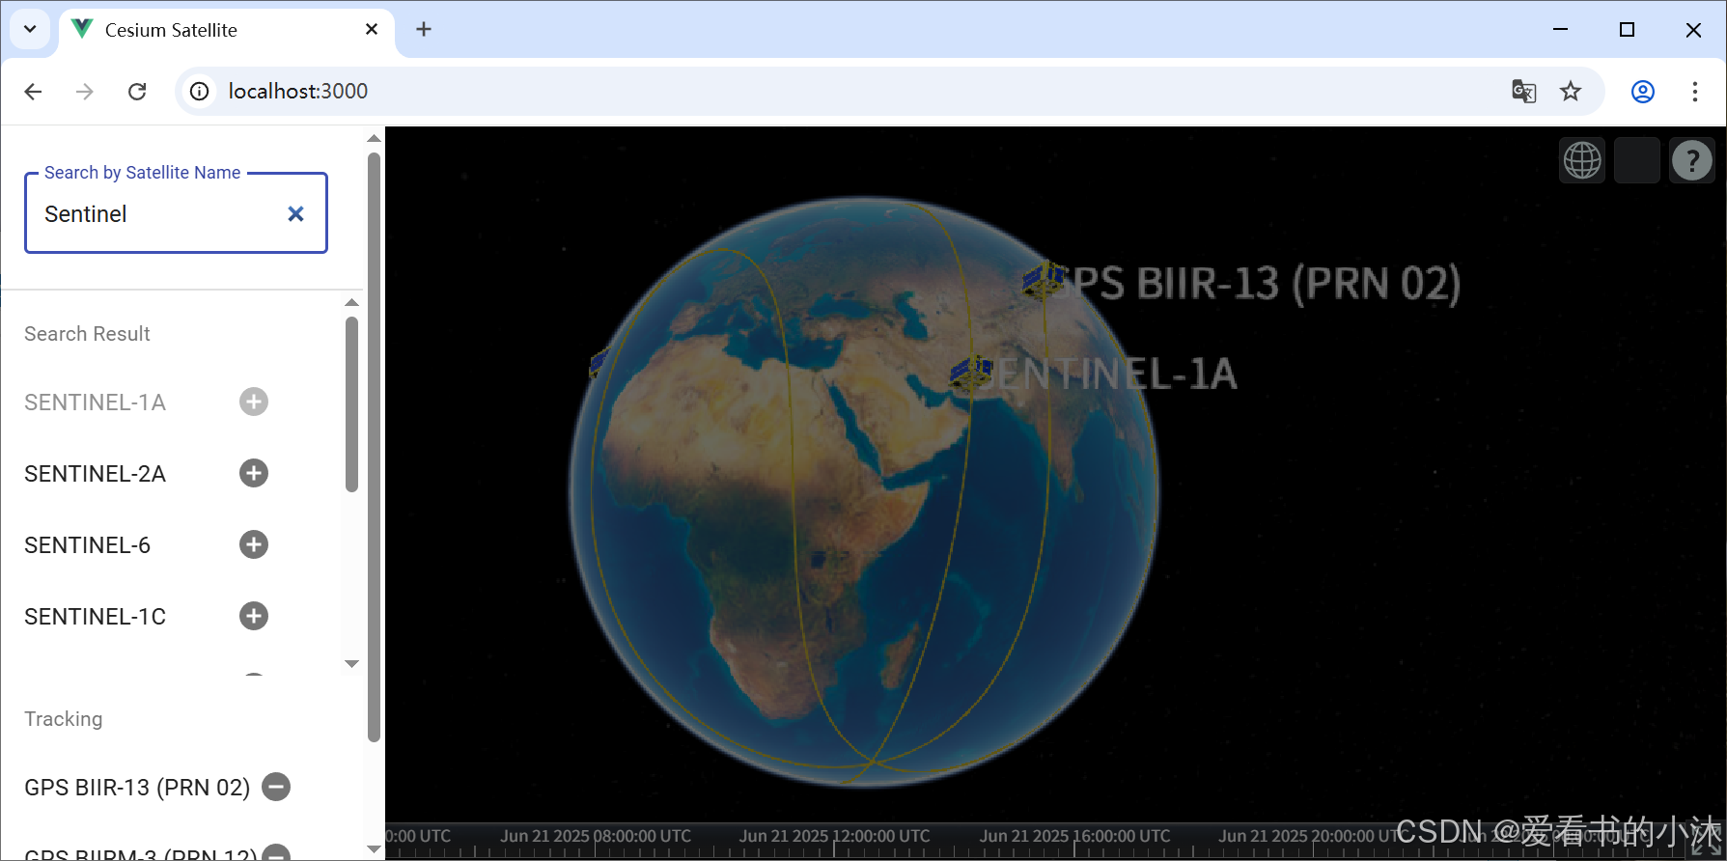Add SENTINEL-1C to tracked satellites
The width and height of the screenshot is (1727, 861).
click(254, 616)
